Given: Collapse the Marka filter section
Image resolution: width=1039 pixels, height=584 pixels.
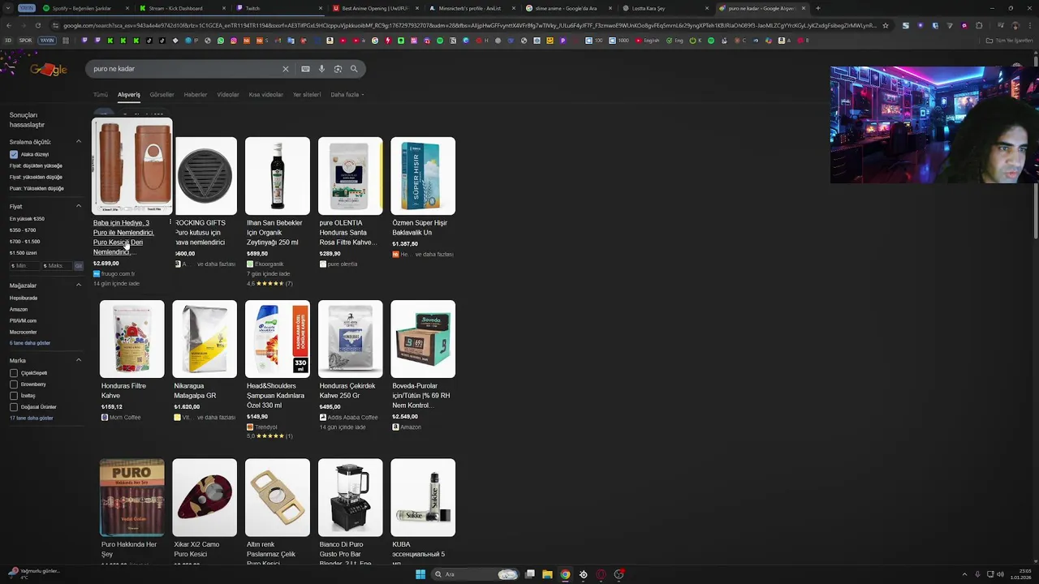Looking at the screenshot, I should pos(79,360).
